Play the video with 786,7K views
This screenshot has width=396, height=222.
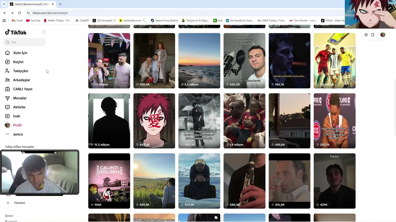pos(290,61)
